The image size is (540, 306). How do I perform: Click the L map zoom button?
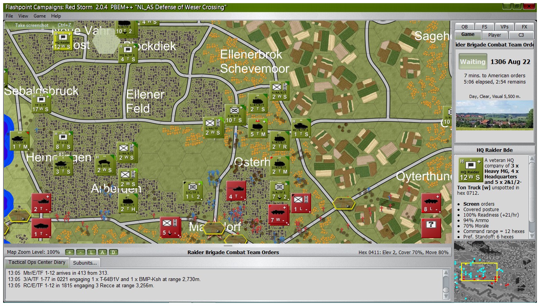[x=91, y=252]
